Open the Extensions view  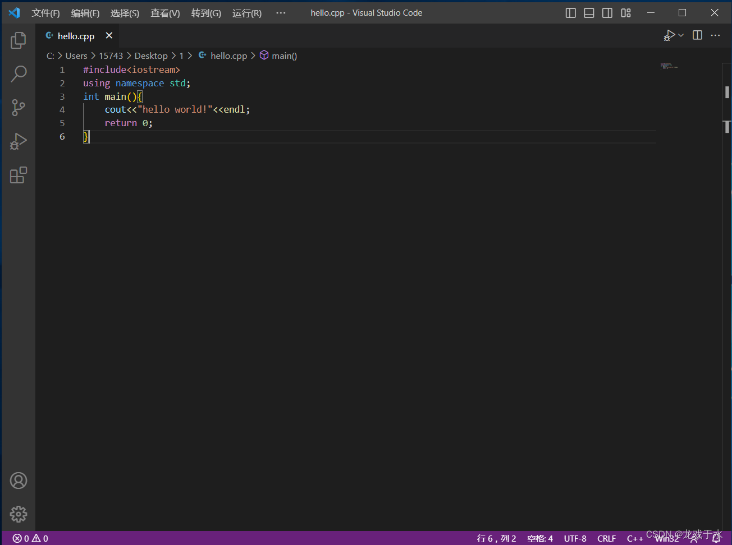pyautogui.click(x=19, y=175)
